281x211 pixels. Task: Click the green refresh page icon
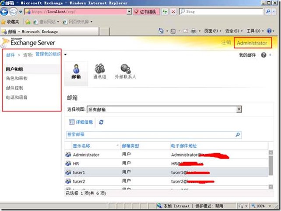coord(165,12)
